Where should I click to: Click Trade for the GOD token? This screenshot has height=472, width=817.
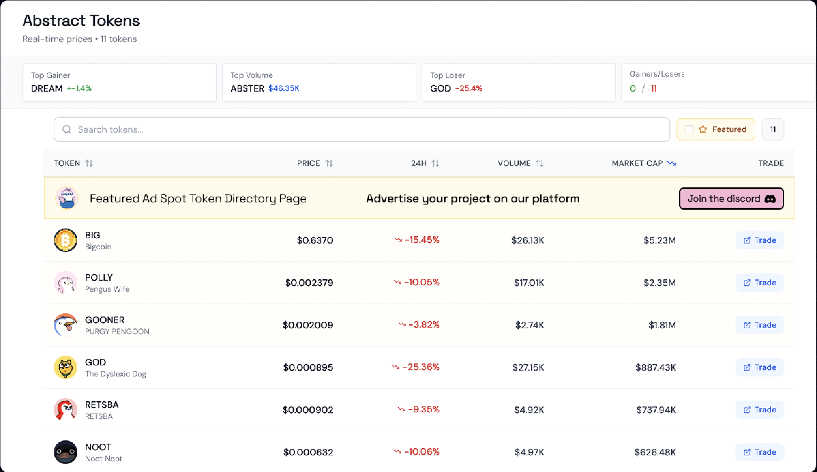760,367
